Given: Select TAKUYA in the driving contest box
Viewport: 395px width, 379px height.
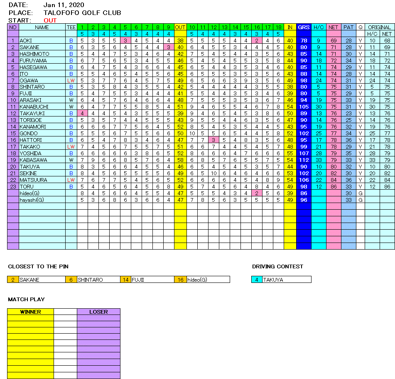Looking at the screenshot, I should [286, 280].
